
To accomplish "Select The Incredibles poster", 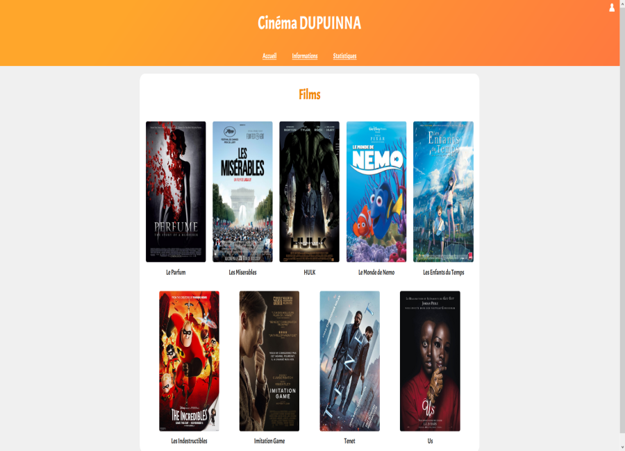I will [x=189, y=361].
